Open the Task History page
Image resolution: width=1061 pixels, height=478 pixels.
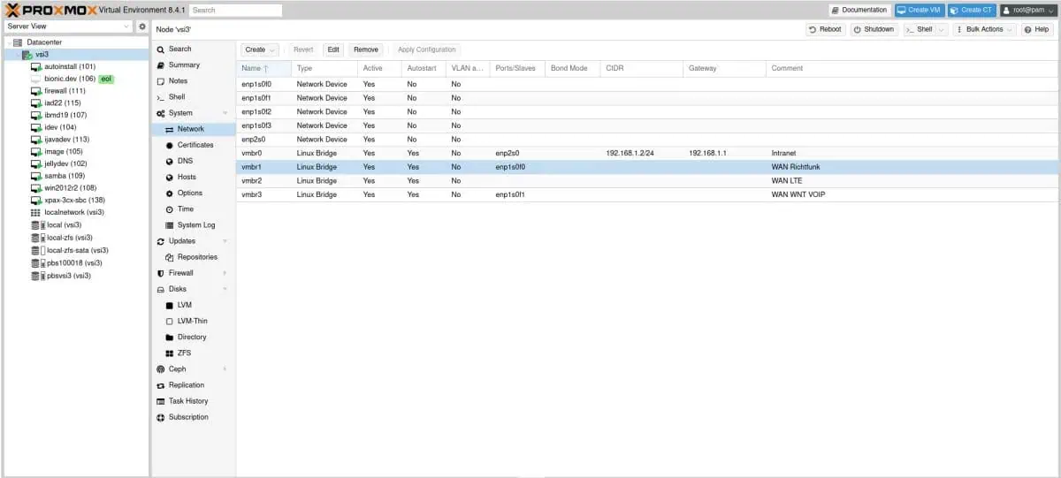point(187,401)
